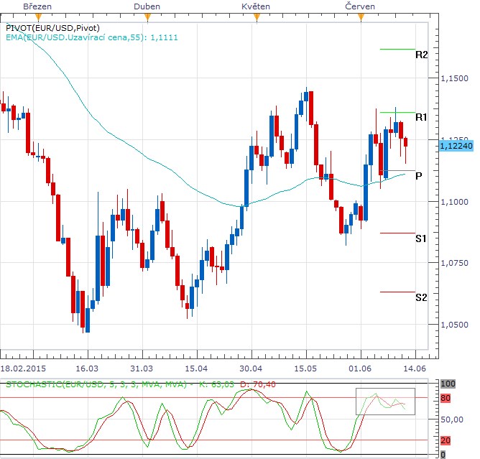
Task: Select the Červen month label
Action: click(x=360, y=6)
